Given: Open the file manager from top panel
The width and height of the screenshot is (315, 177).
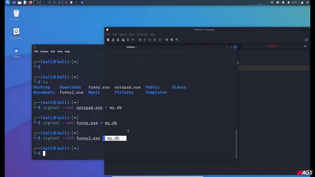Looking at the screenshot, I should click(x=19, y=2).
